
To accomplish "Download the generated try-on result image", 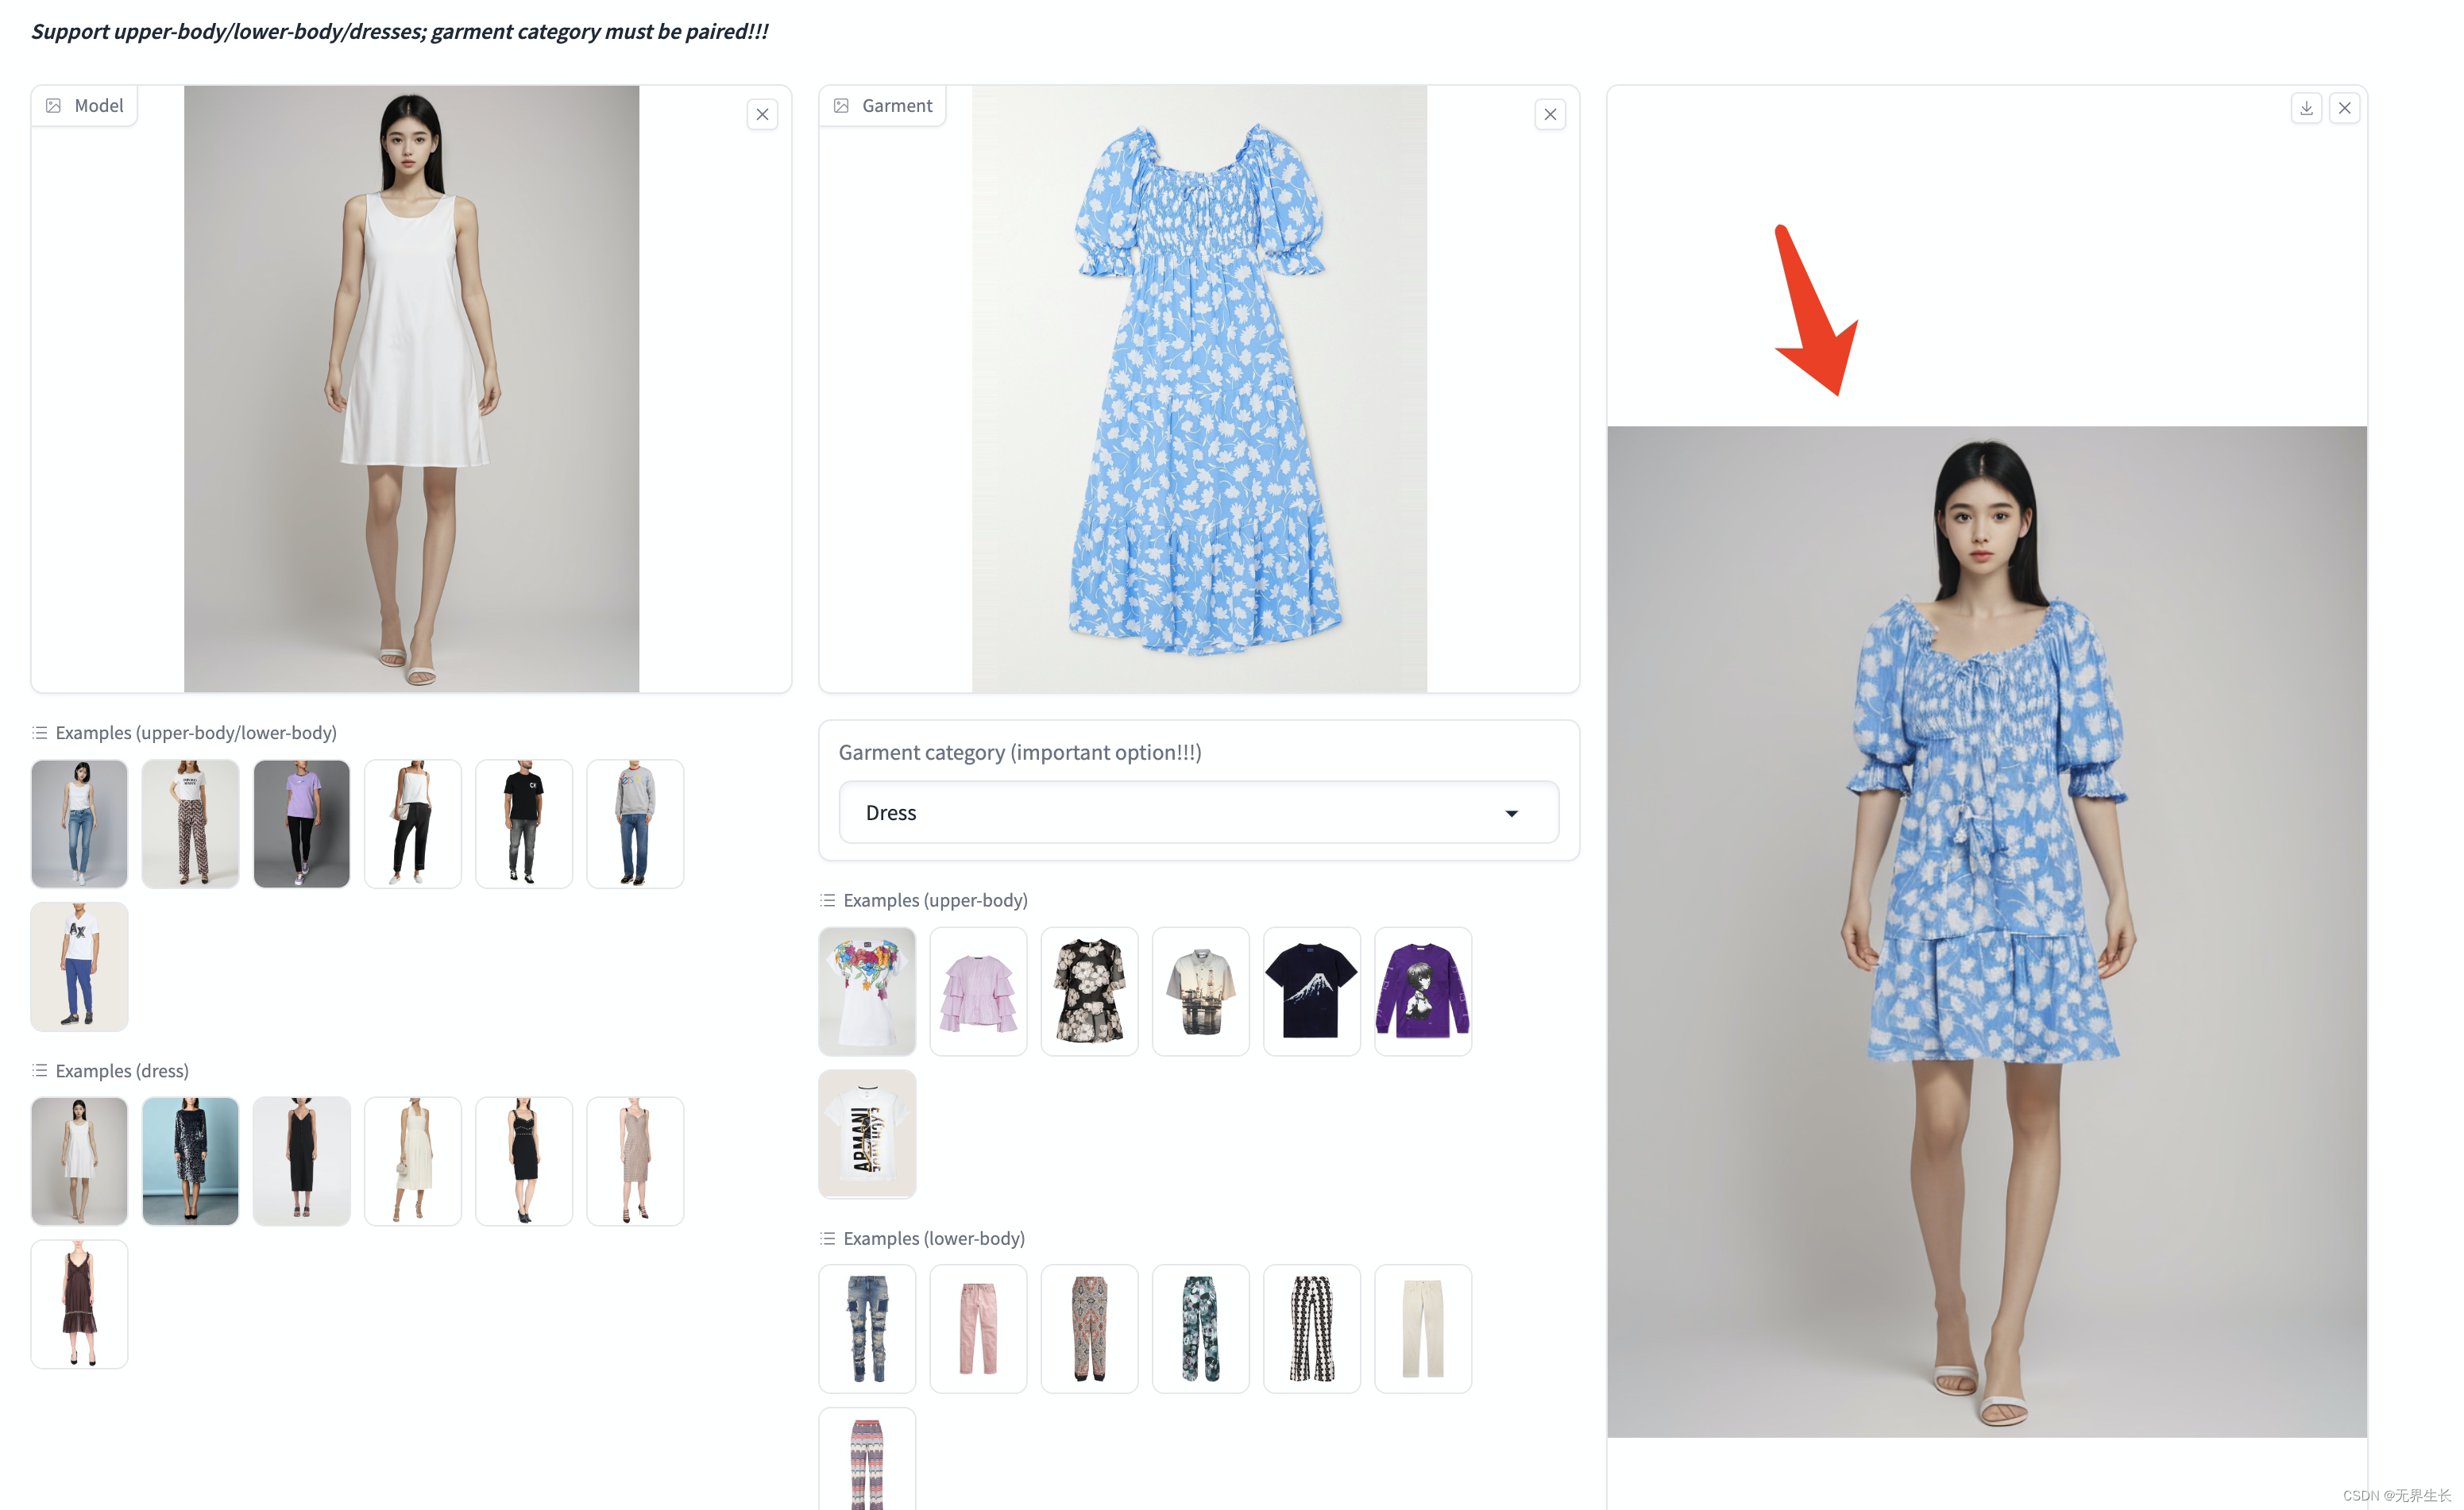I will pyautogui.click(x=2306, y=108).
